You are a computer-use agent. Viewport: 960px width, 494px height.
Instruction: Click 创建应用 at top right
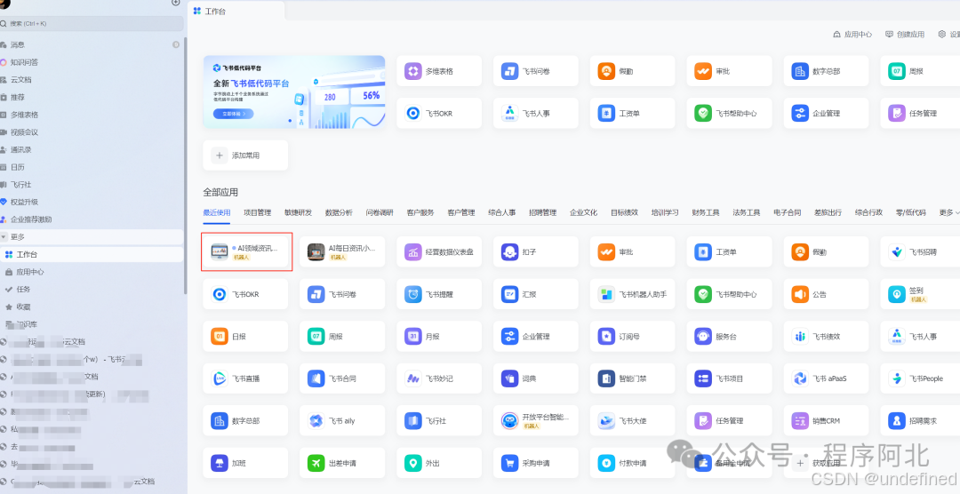pyautogui.click(x=905, y=35)
